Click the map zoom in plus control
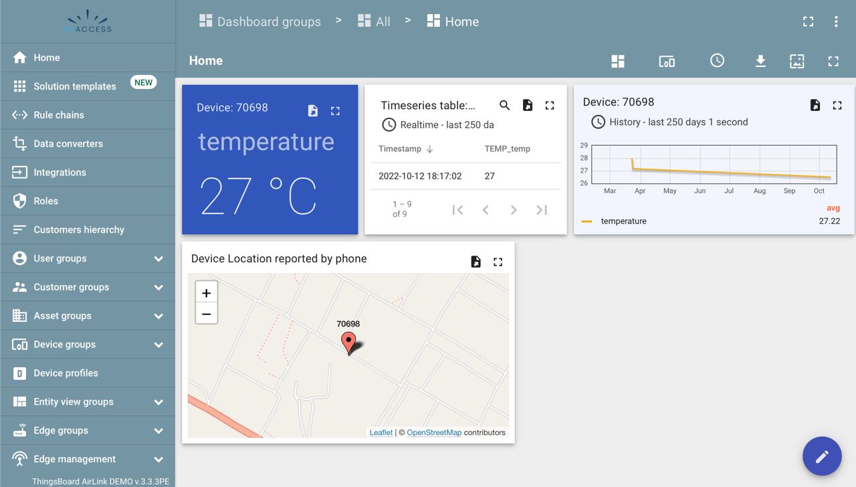The image size is (856, 487). pyautogui.click(x=206, y=292)
